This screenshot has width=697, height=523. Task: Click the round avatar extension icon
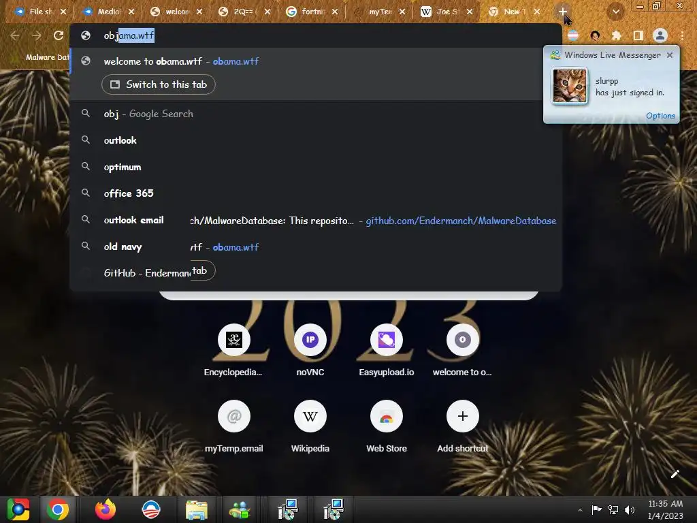[x=595, y=35]
